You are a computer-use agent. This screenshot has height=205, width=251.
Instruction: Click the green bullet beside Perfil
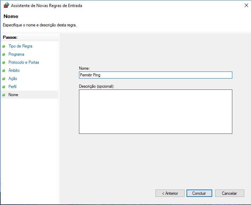click(4, 87)
